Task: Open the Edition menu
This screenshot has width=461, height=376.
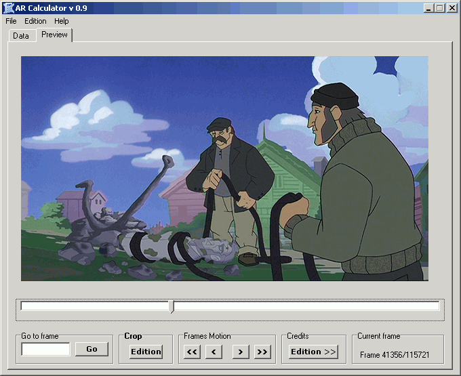Action: 35,21
